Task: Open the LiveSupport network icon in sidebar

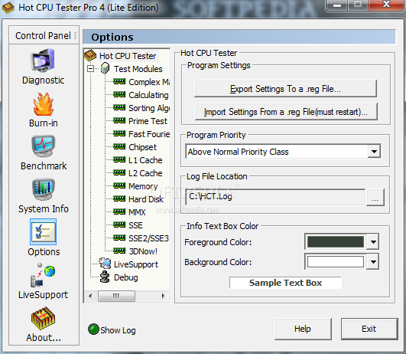Action: click(43, 275)
